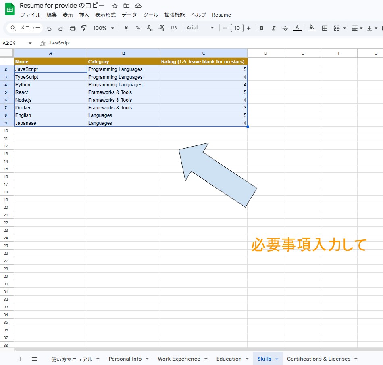383x365 pixels.
Task: Increase decimal places
Action: [161, 28]
